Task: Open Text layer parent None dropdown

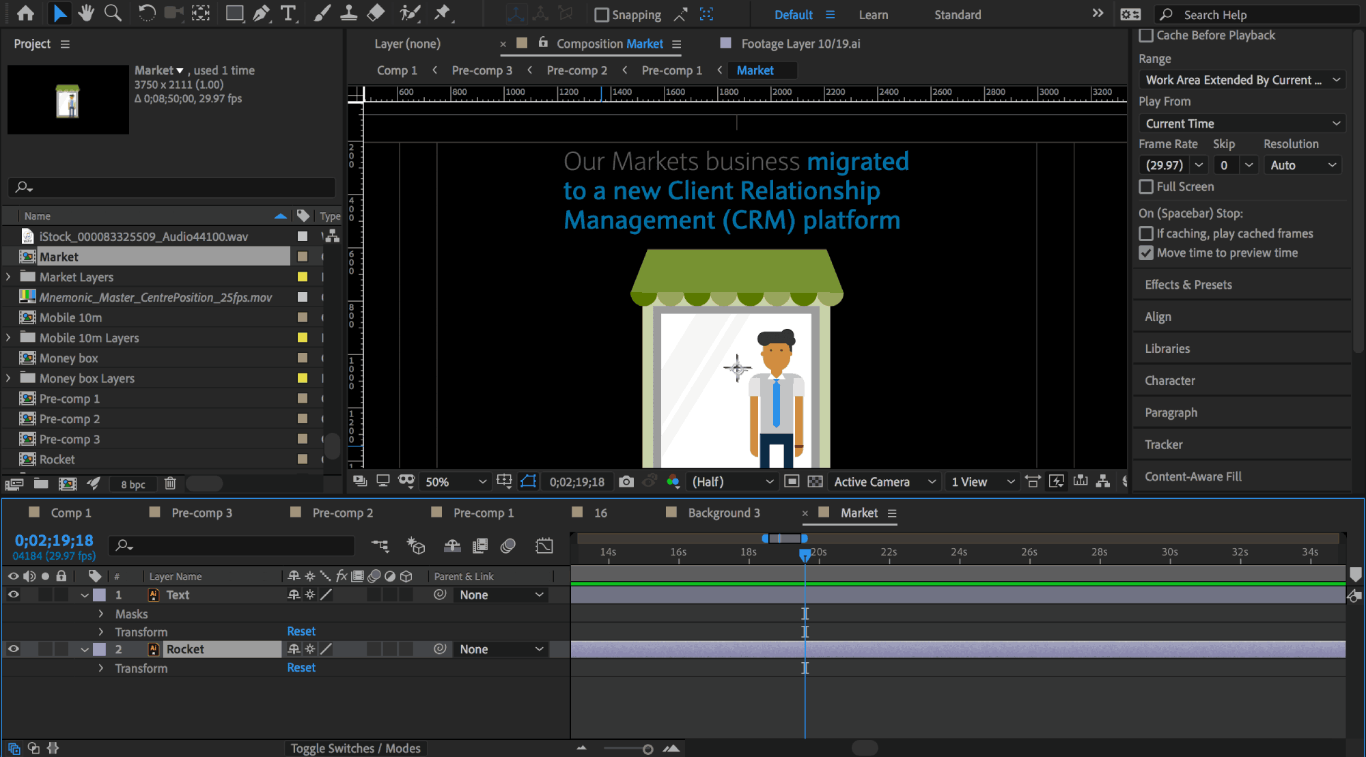Action: (x=501, y=595)
